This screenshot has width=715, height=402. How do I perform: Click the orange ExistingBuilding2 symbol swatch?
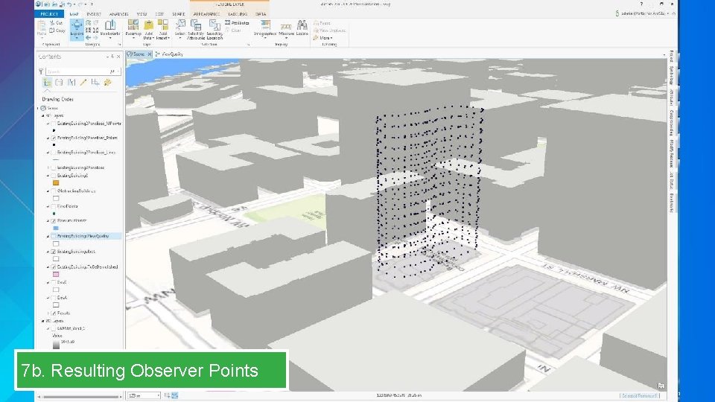56,183
